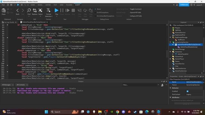Collapse the Behavior properties section
The height and width of the screenshot is (115, 205).
pyautogui.click(x=170, y=88)
